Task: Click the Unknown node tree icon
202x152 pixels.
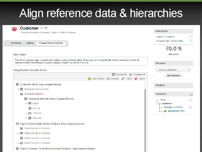Action: 30,113
